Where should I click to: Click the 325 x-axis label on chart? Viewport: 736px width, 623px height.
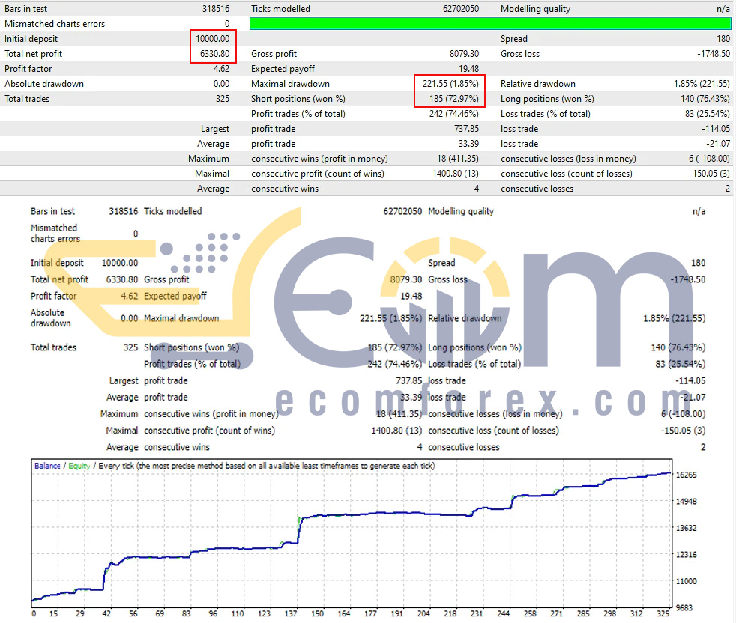pyautogui.click(x=663, y=613)
